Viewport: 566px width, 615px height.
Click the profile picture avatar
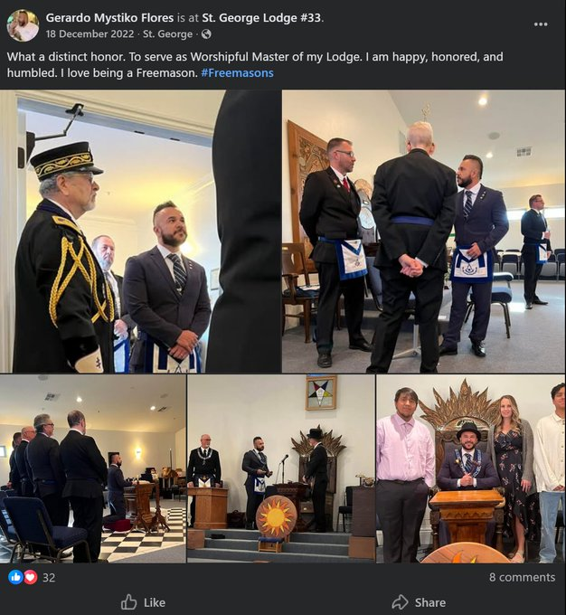23,25
